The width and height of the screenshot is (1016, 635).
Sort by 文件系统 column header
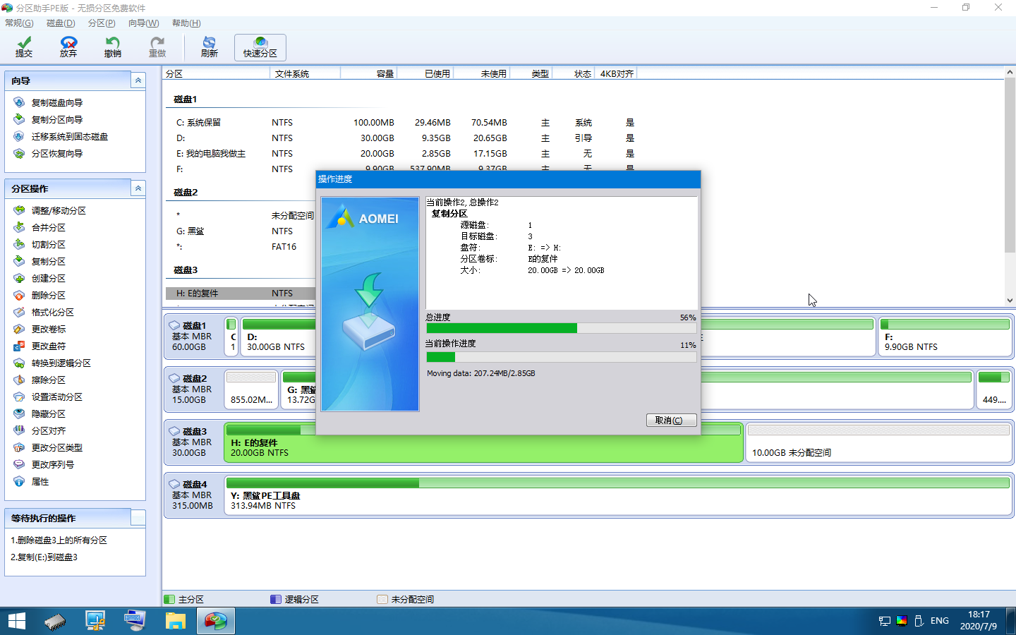(x=306, y=73)
